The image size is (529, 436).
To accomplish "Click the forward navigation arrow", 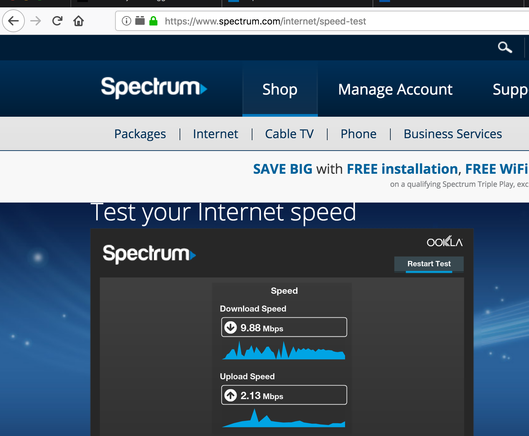I will [36, 21].
